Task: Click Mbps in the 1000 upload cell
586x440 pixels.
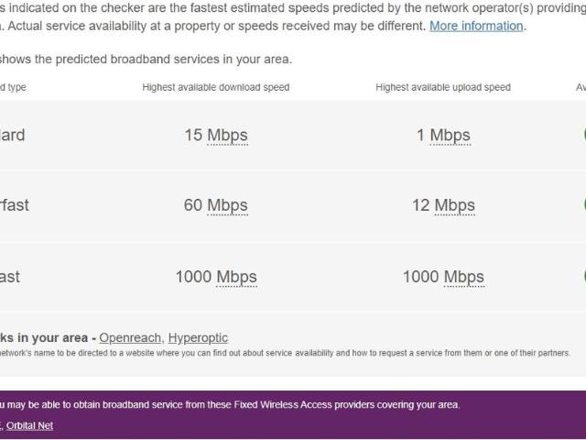Action: (x=463, y=277)
